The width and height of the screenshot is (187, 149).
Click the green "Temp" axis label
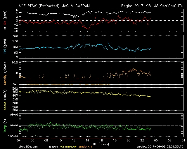point(5,129)
